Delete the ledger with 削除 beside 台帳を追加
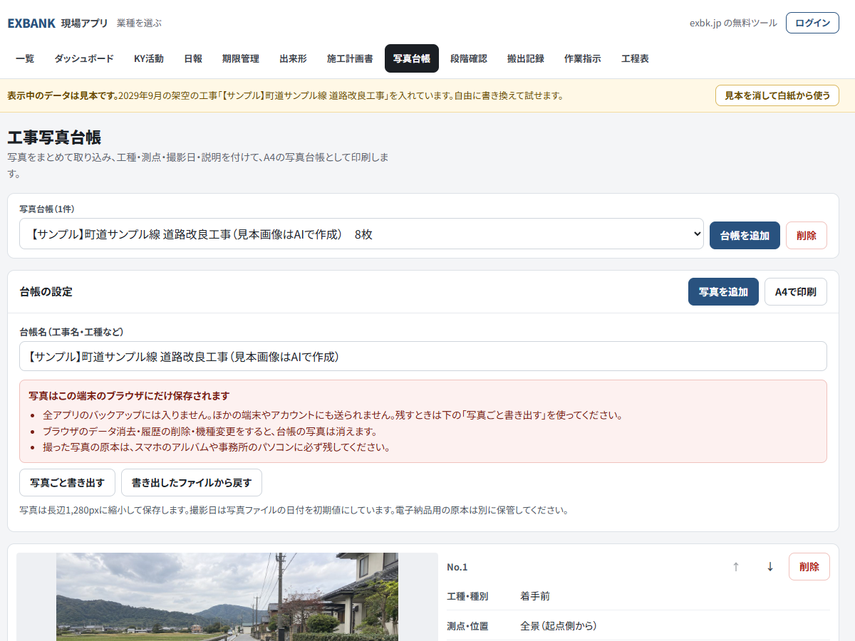Screen dimensions: 855x641 pyautogui.click(x=807, y=236)
